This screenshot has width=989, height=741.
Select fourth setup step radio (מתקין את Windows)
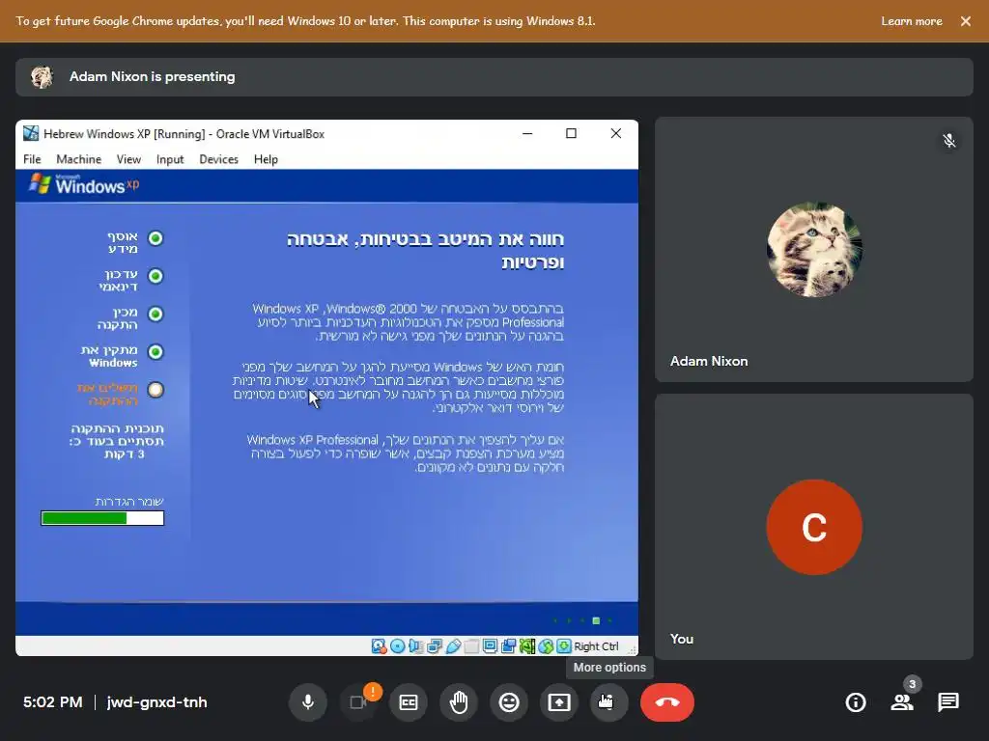coord(155,351)
